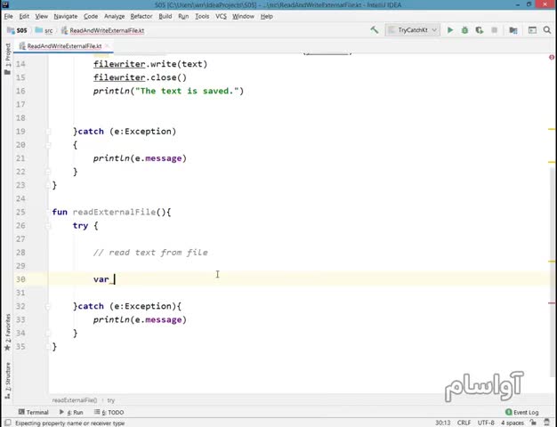The width and height of the screenshot is (557, 427).
Task: Click the Build project hammer icon
Action: point(375,30)
